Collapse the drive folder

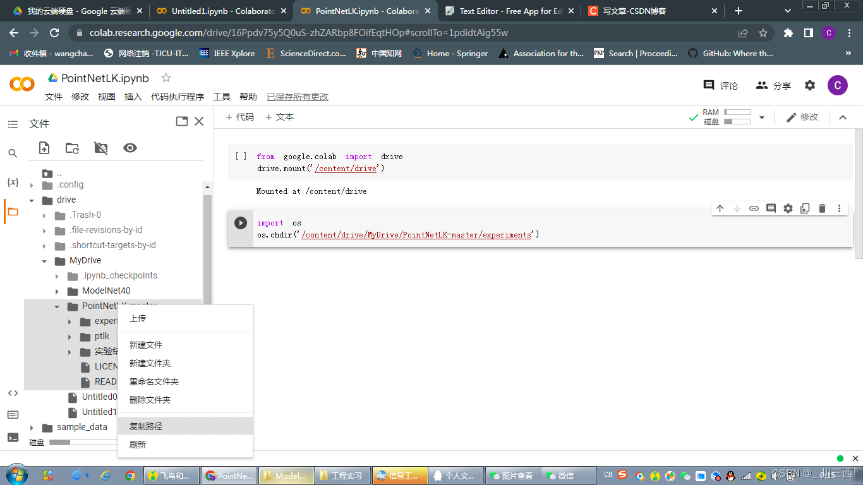32,200
